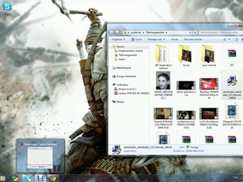Viewport: 243px width, 182px height.
Task: Select Réseau in navigation pane
Action: 118,102
